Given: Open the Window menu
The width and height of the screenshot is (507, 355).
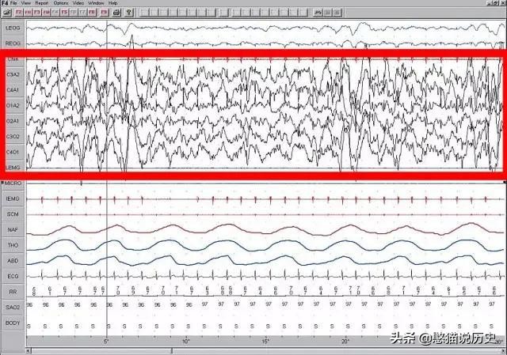Looking at the screenshot, I should point(95,4).
